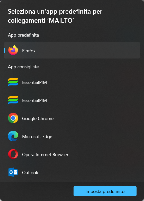Image resolution: width=144 pixels, height=201 pixels.
Task: Click the EssentialPIM icon directly above Google Chrome
Action: pyautogui.click(x=13, y=100)
